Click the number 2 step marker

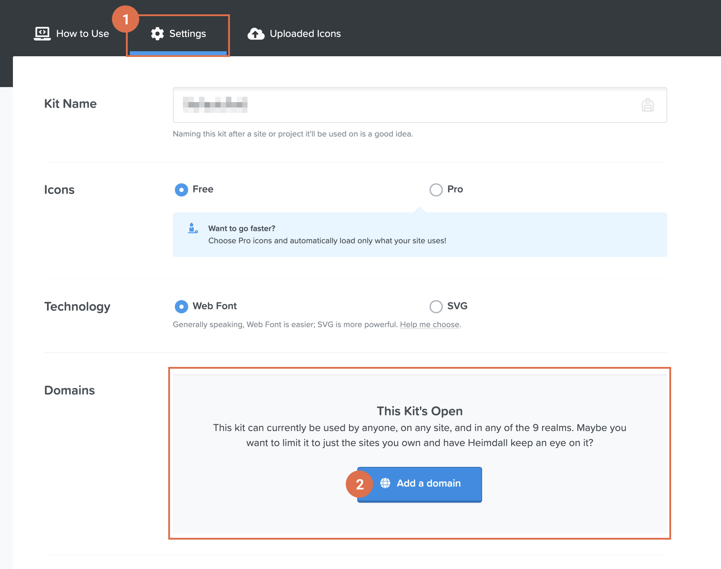click(x=359, y=484)
